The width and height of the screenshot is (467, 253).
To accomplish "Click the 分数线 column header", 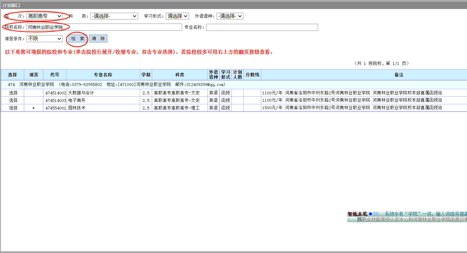I will (x=252, y=75).
